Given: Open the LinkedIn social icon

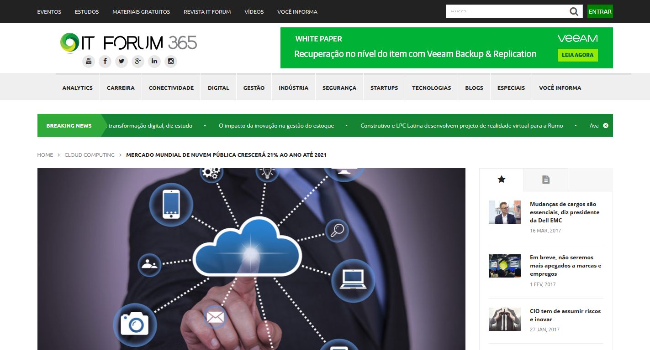Looking at the screenshot, I should point(154,61).
